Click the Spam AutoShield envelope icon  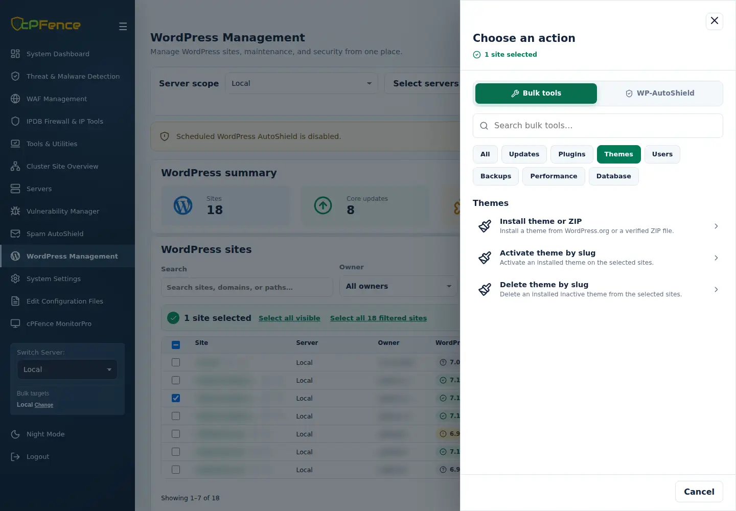click(15, 234)
